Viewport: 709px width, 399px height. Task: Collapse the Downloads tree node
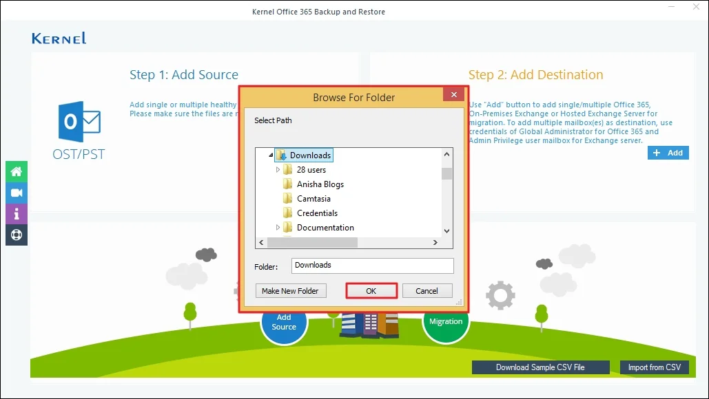pyautogui.click(x=271, y=155)
